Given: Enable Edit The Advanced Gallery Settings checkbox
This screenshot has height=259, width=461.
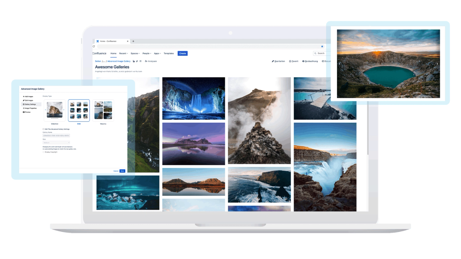Looking at the screenshot, I should [x=43, y=129].
